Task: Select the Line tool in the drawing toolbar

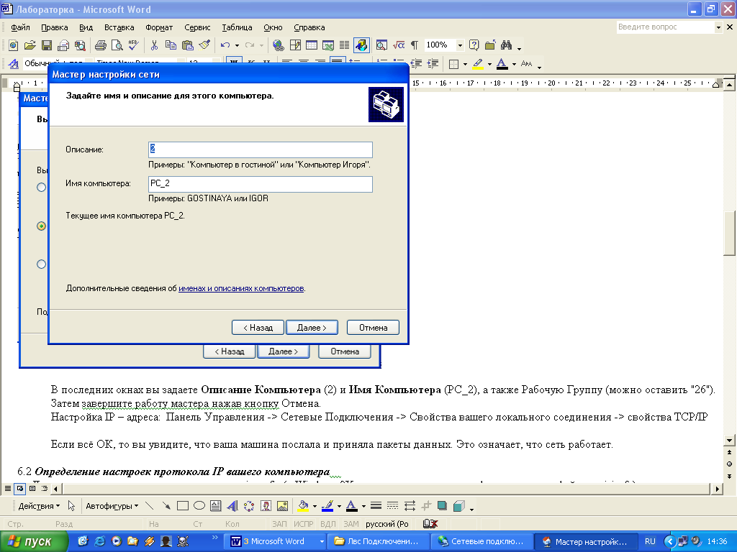Action: (150, 505)
